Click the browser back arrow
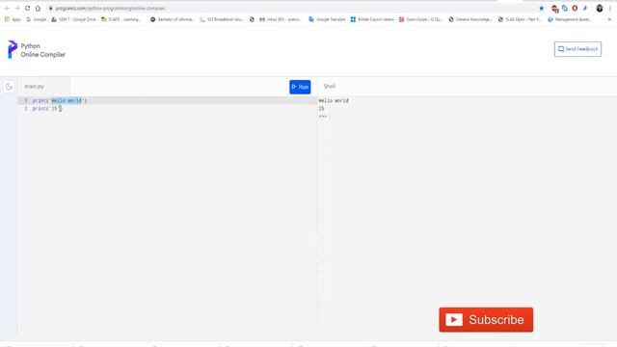The image size is (617, 347). [x=7, y=9]
